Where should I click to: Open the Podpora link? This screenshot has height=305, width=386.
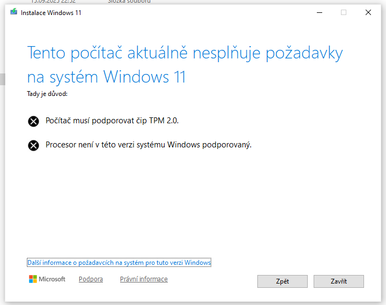91,279
